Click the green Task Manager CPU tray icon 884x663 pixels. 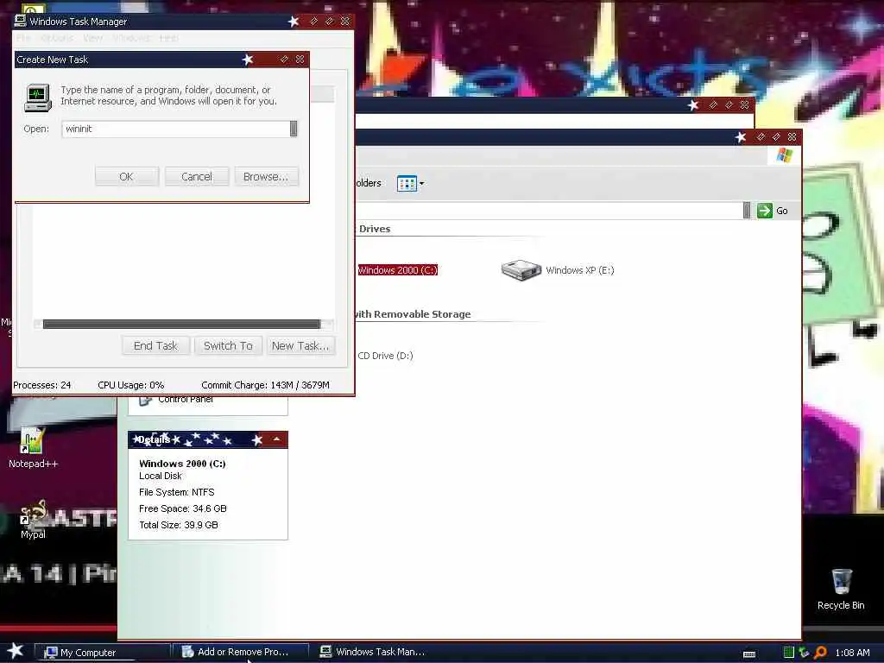(789, 653)
